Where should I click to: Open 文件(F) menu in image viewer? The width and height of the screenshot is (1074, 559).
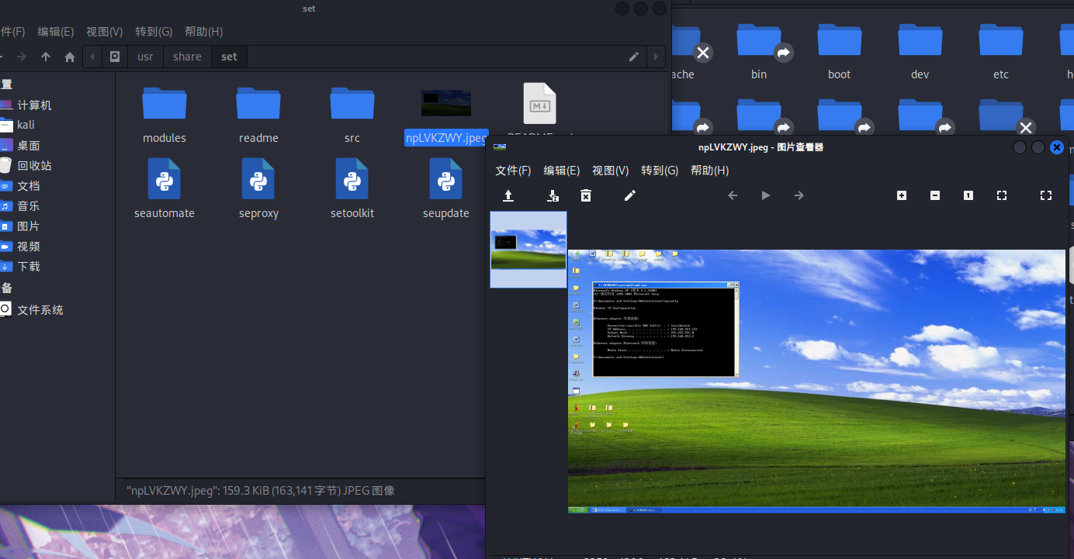(513, 171)
